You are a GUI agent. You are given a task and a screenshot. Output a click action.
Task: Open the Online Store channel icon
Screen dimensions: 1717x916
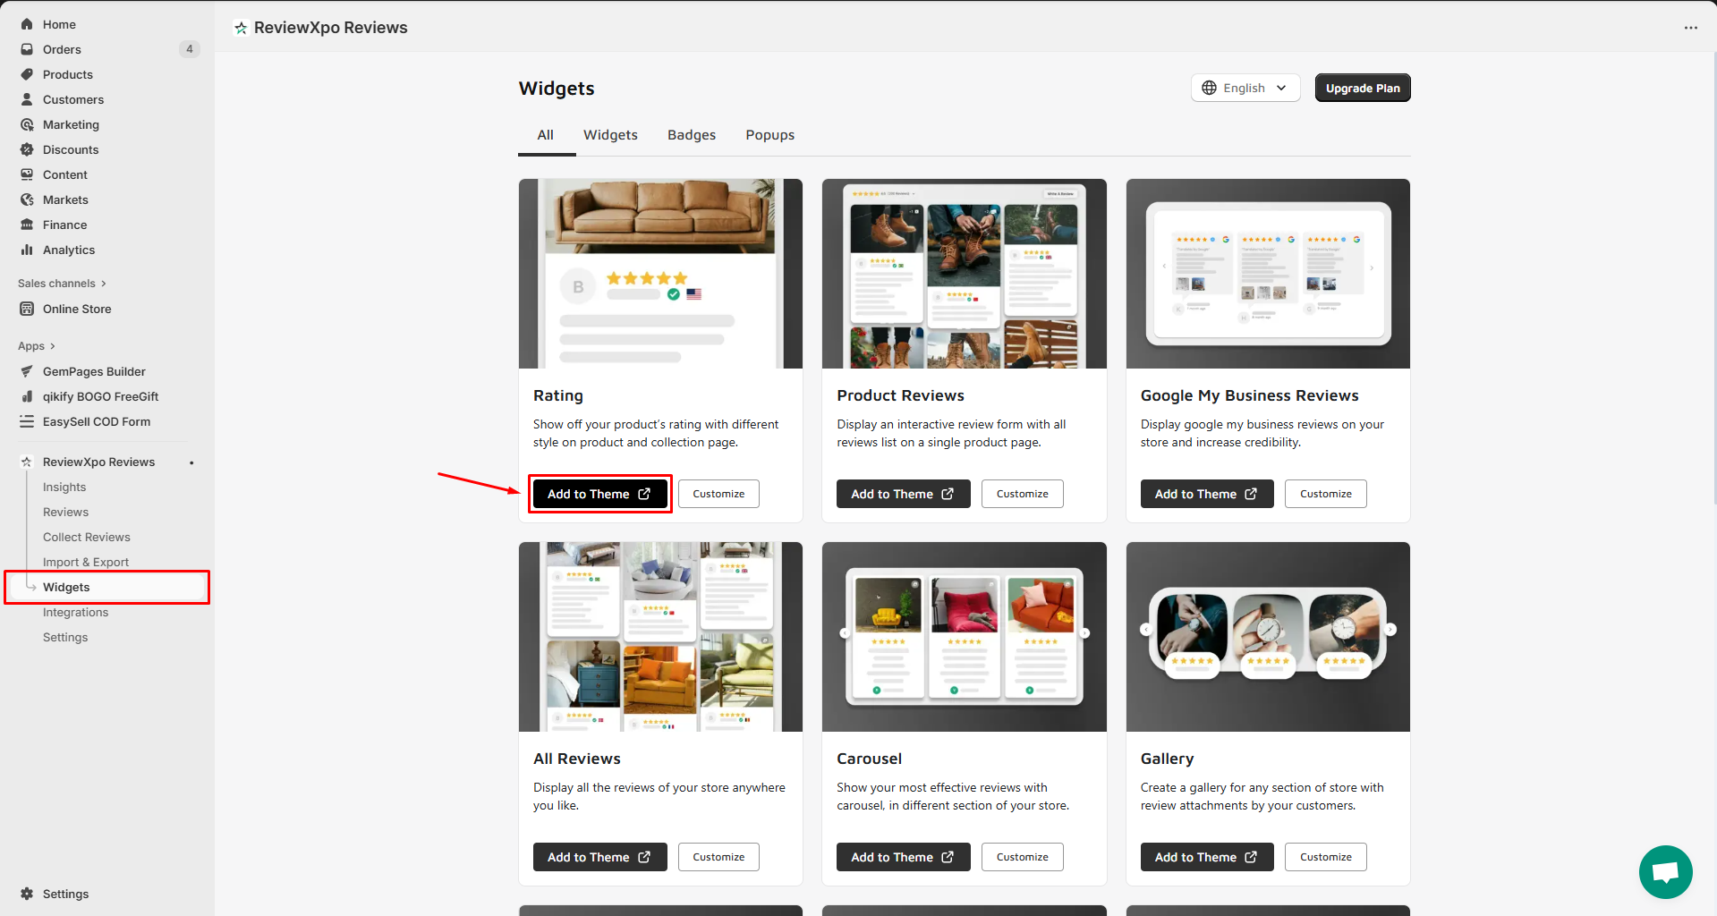click(27, 309)
